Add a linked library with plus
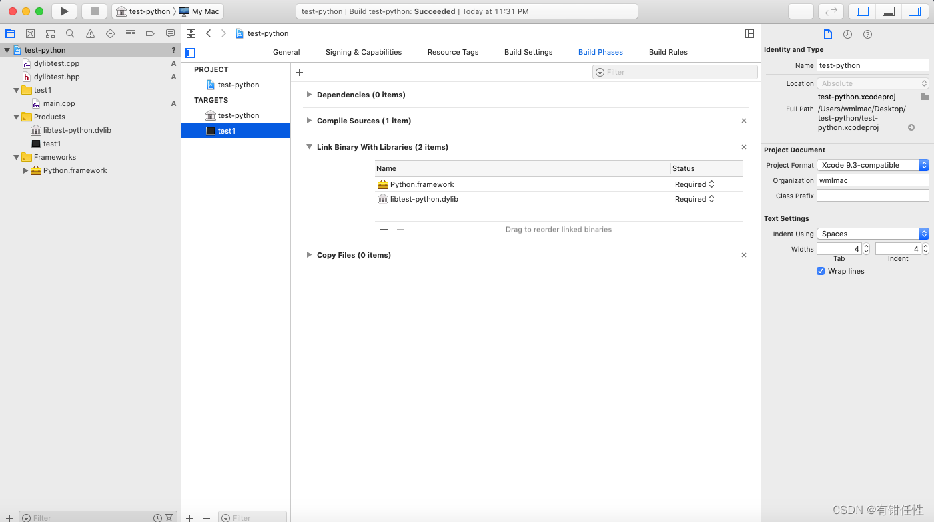This screenshot has height=522, width=934. [384, 229]
